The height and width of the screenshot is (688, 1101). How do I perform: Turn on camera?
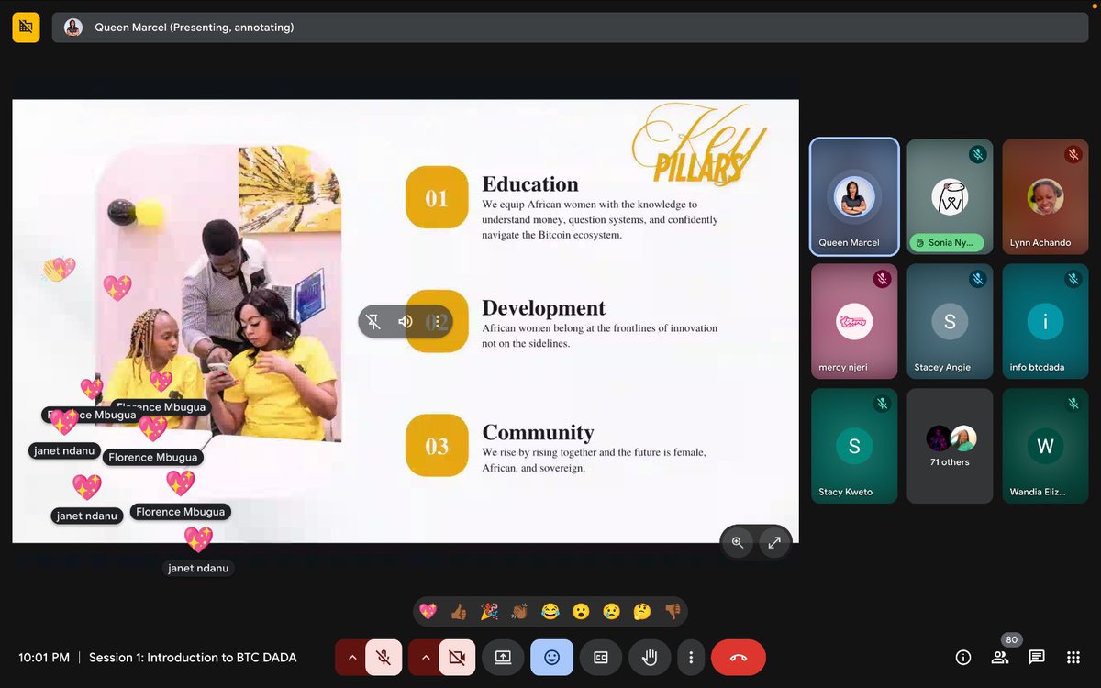[x=457, y=657]
